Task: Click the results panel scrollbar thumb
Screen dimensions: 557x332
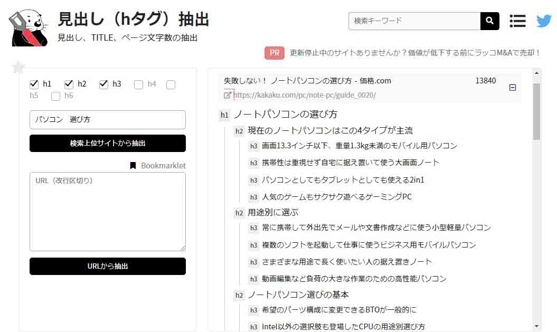Action: point(536,112)
